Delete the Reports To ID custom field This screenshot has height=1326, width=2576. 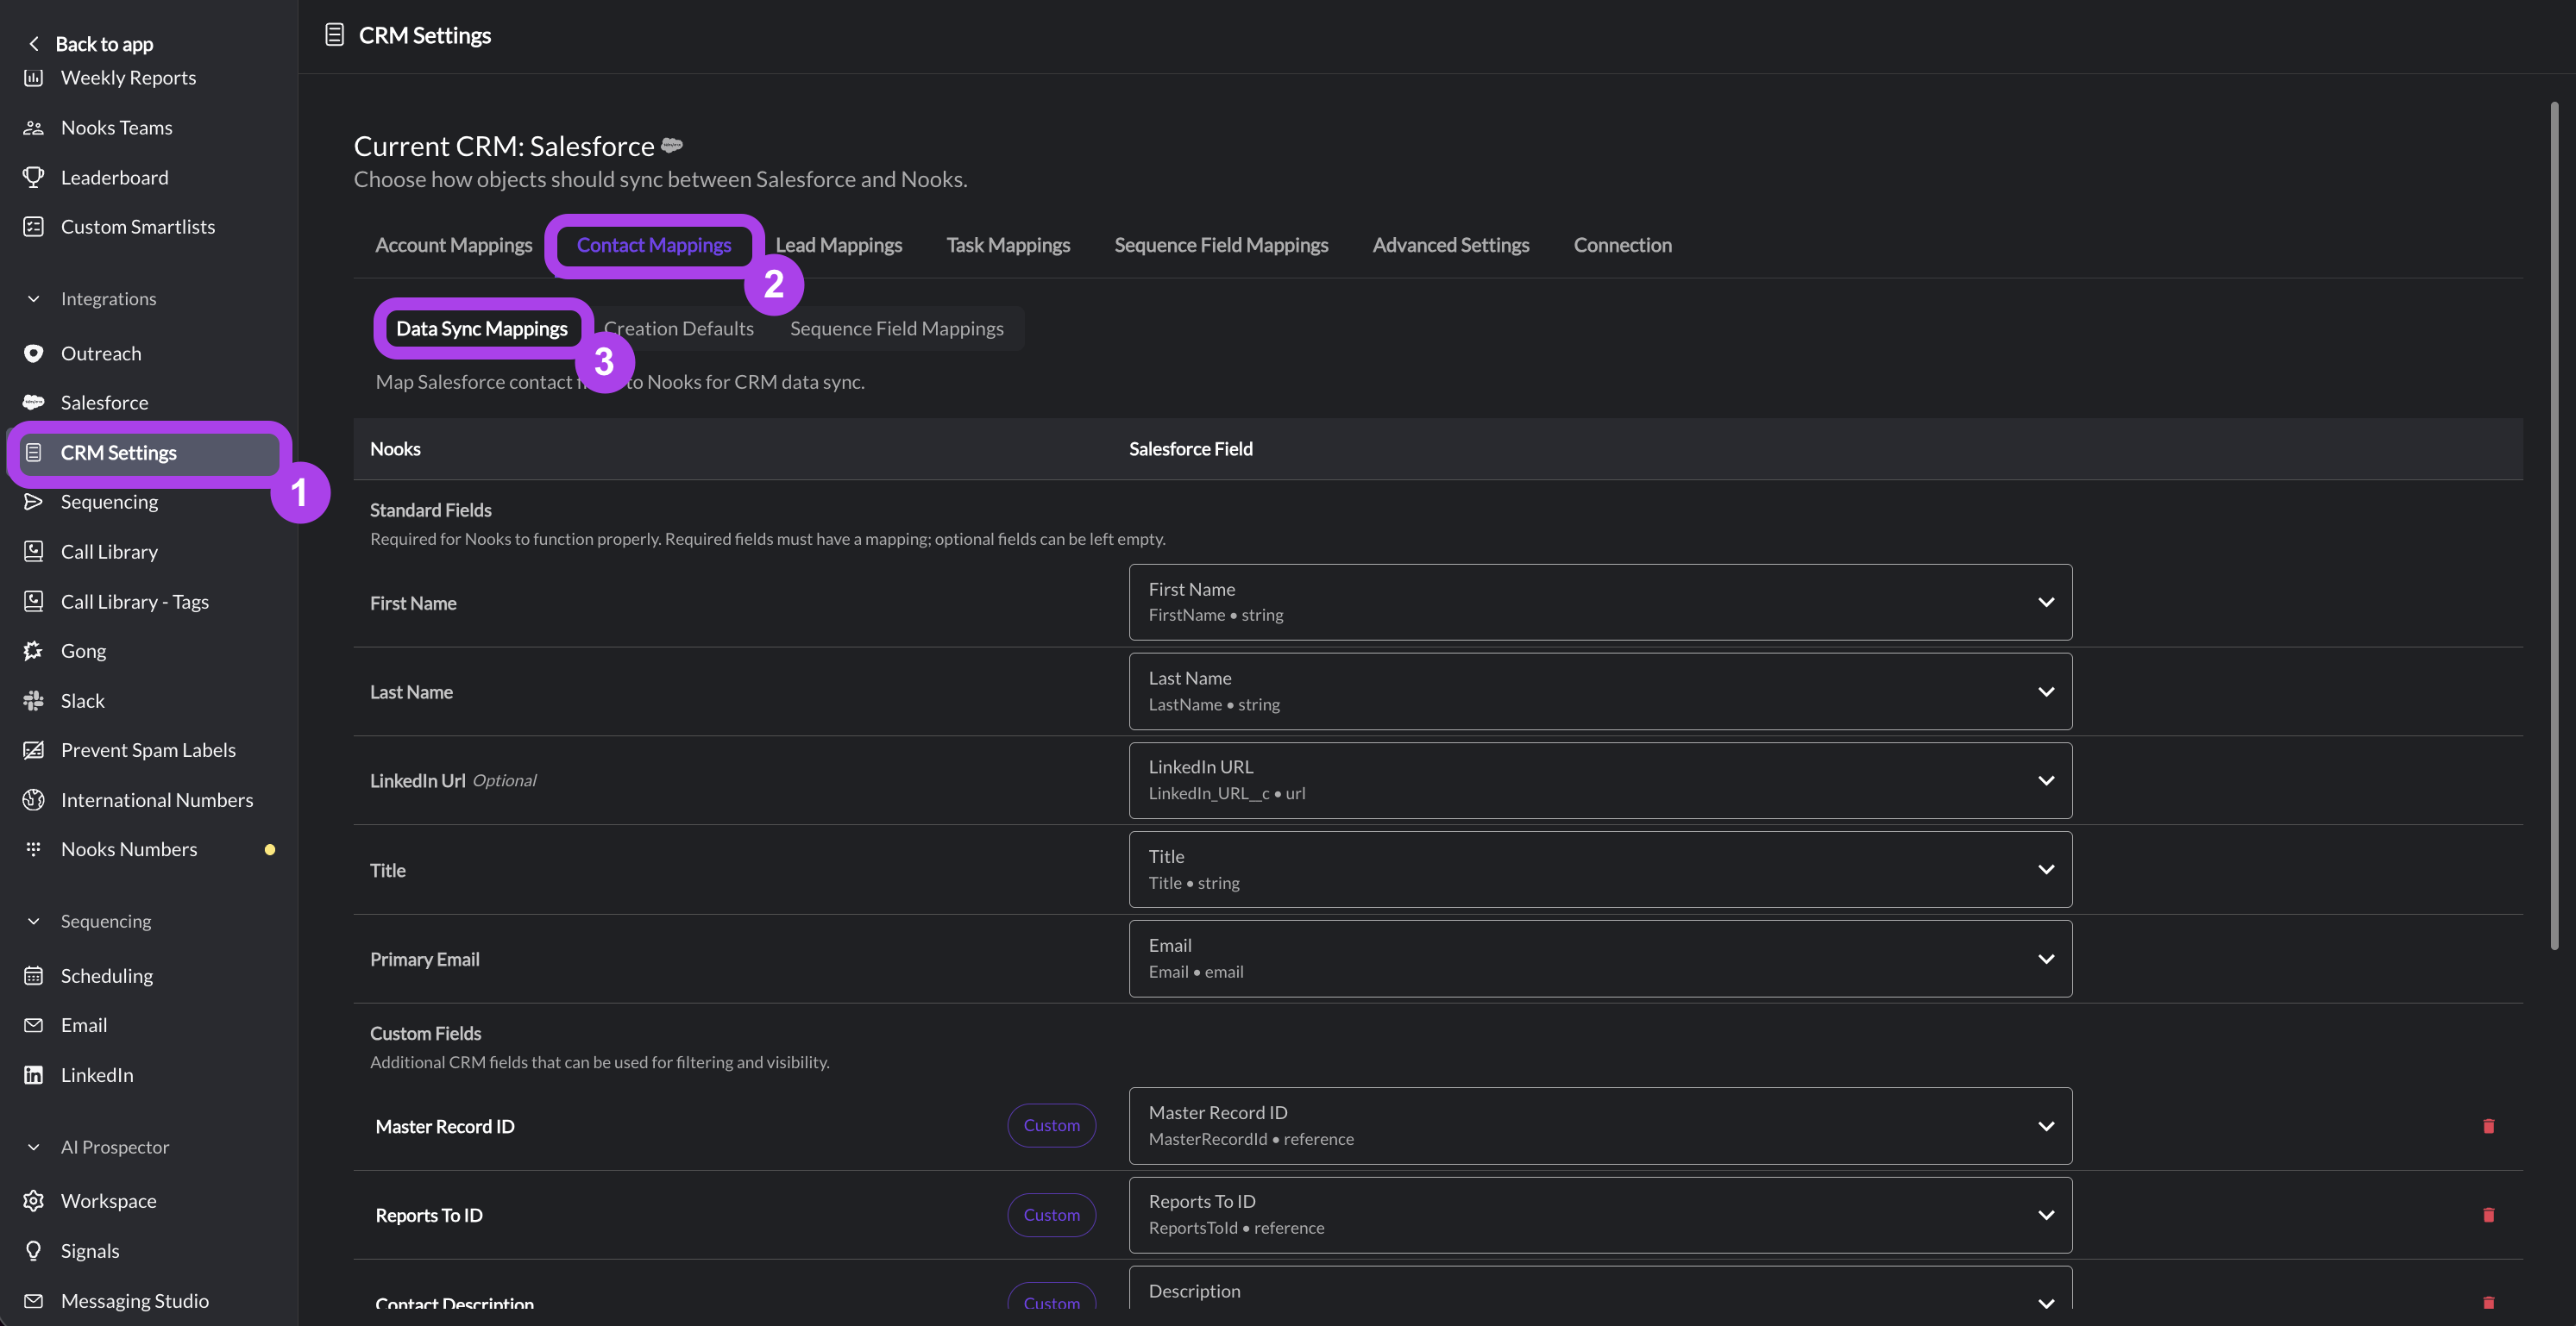click(2489, 1215)
